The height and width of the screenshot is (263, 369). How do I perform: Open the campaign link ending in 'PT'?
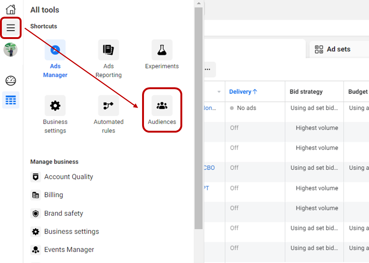tap(206, 188)
